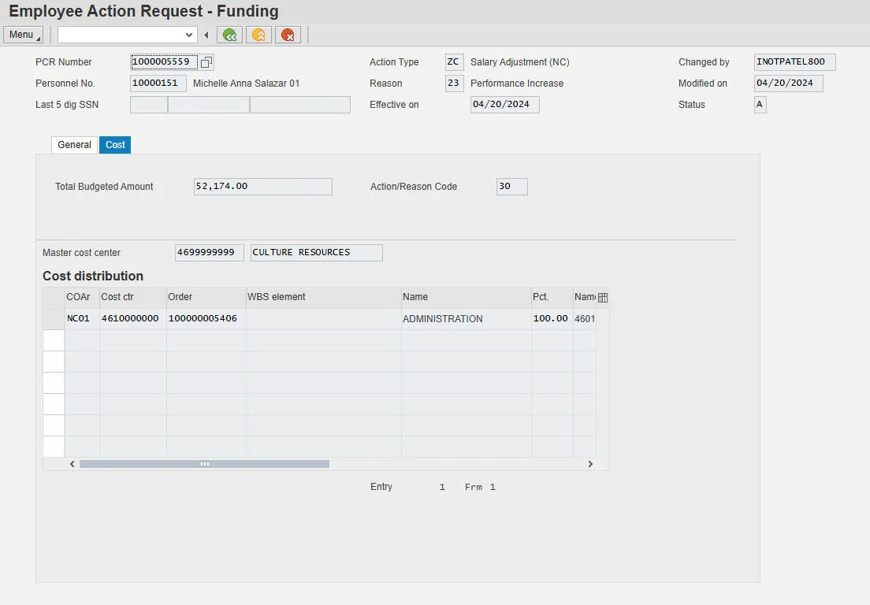Select the last row selector in table
Image resolution: width=870 pixels, height=605 pixels.
(x=54, y=447)
